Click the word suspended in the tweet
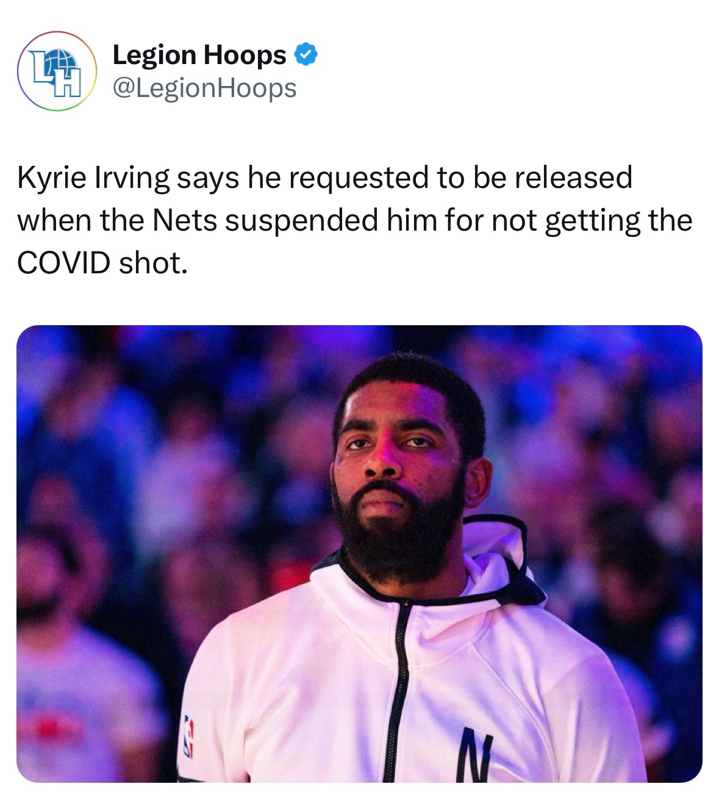The height and width of the screenshot is (809, 719). click(301, 221)
